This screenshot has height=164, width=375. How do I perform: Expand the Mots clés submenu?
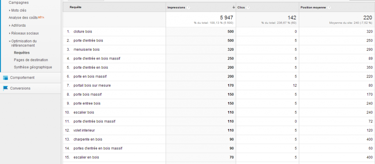tap(10, 11)
